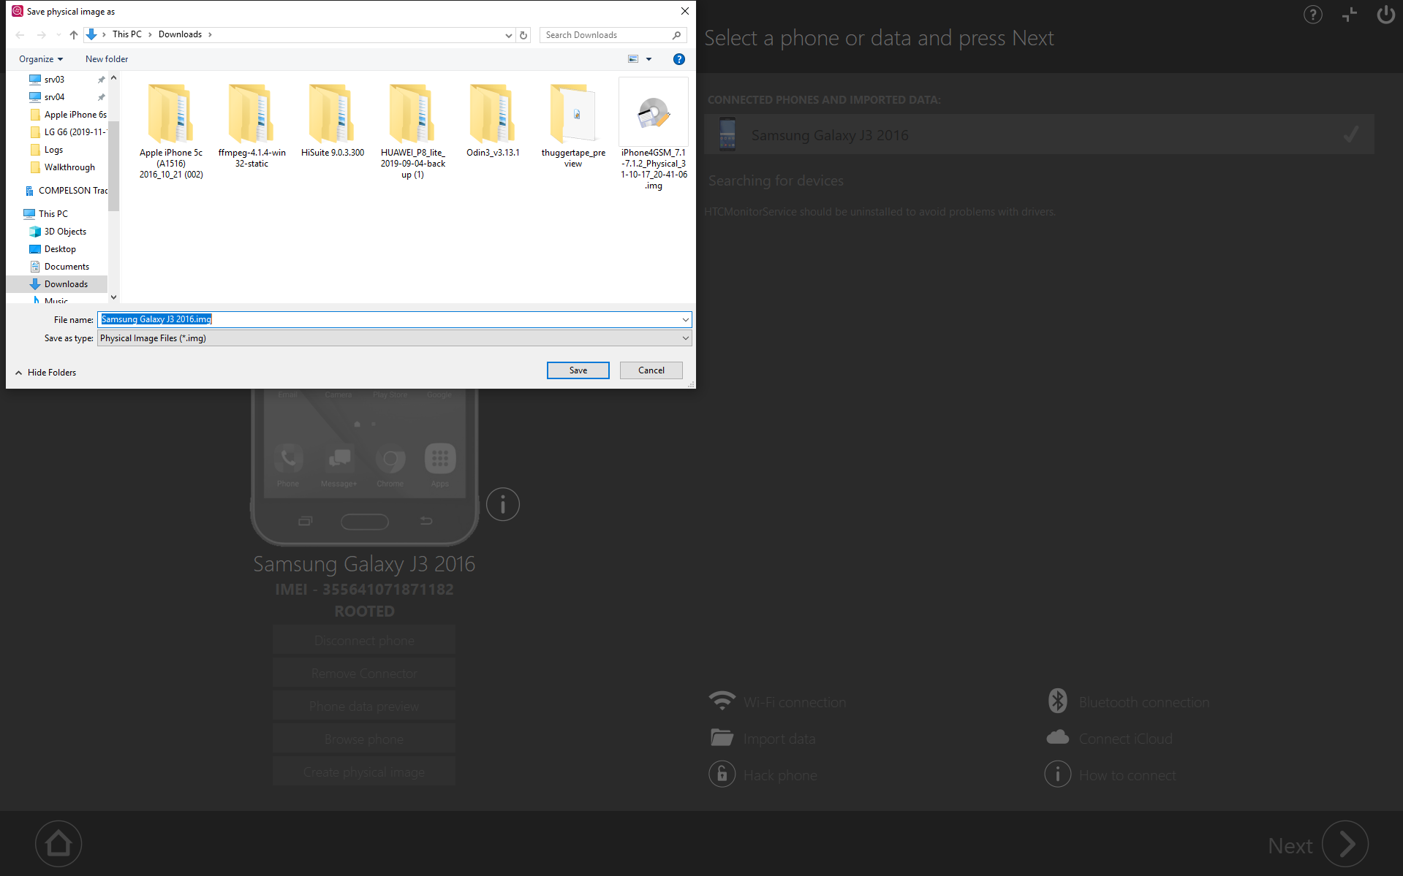The width and height of the screenshot is (1403, 876).
Task: Click Disconnect phone button
Action: 364,641
